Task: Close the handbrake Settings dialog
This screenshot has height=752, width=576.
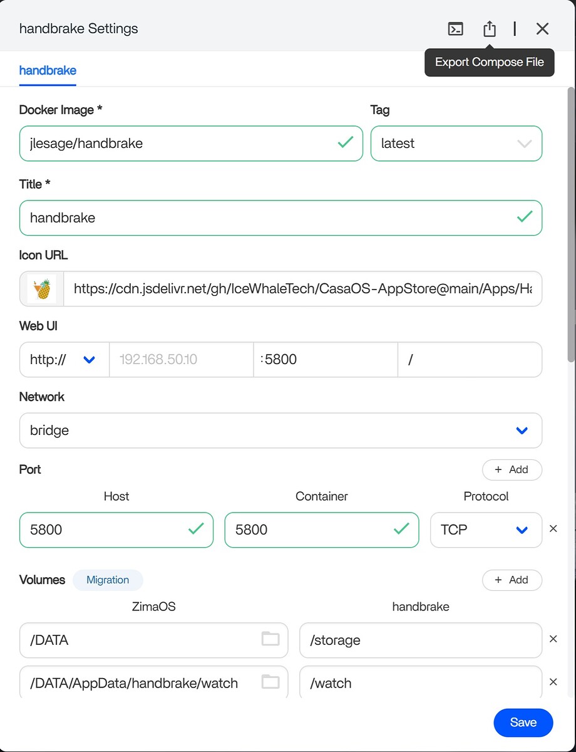Action: click(542, 29)
